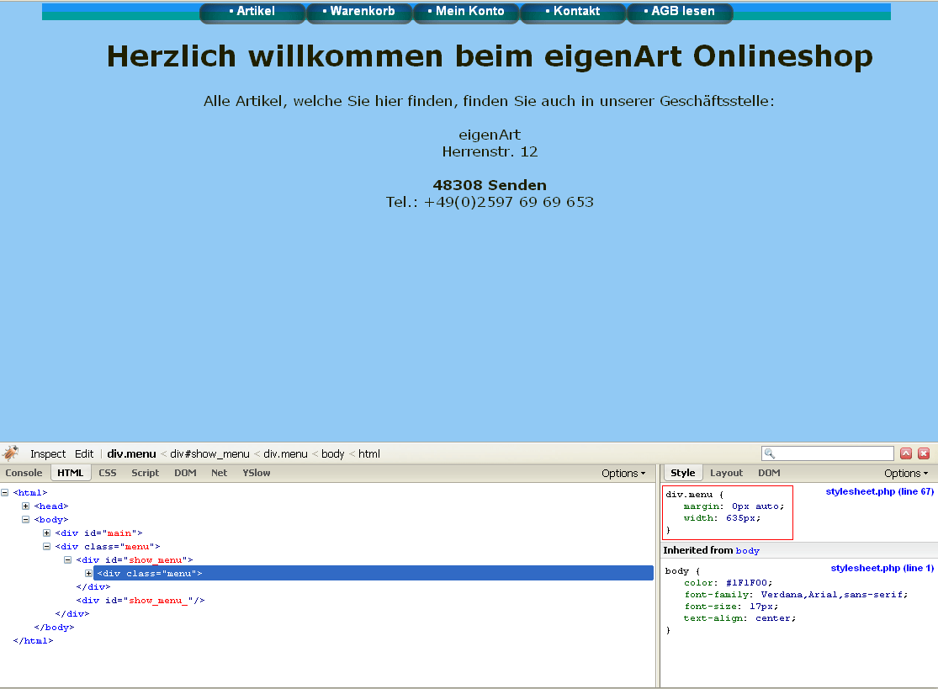The width and height of the screenshot is (938, 689).
Task: Detach Firebug with the red up-arrow icon
Action: tap(906, 453)
